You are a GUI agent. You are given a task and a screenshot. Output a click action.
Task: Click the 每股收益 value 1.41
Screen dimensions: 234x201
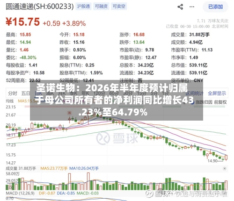tap(33, 65)
